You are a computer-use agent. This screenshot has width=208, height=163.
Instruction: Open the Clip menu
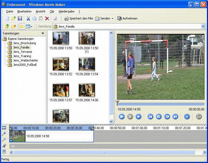52,11
